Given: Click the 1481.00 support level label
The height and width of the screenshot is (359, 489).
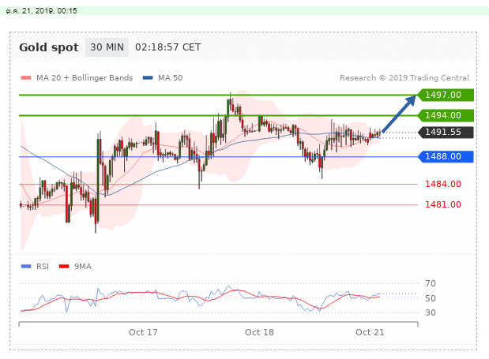Looking at the screenshot, I should (x=443, y=204).
